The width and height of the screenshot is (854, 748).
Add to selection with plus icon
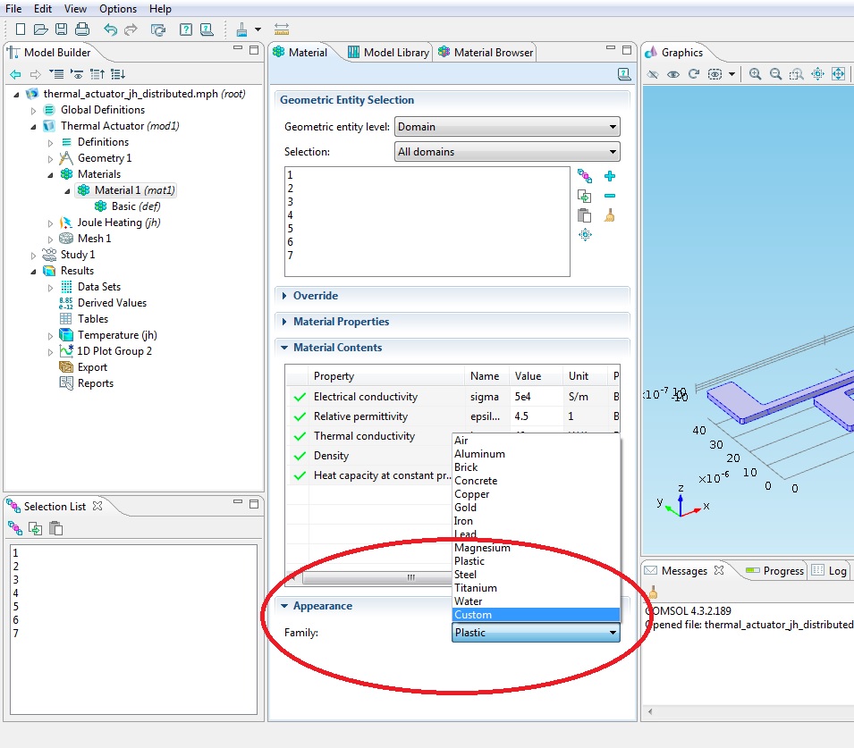pyautogui.click(x=610, y=176)
